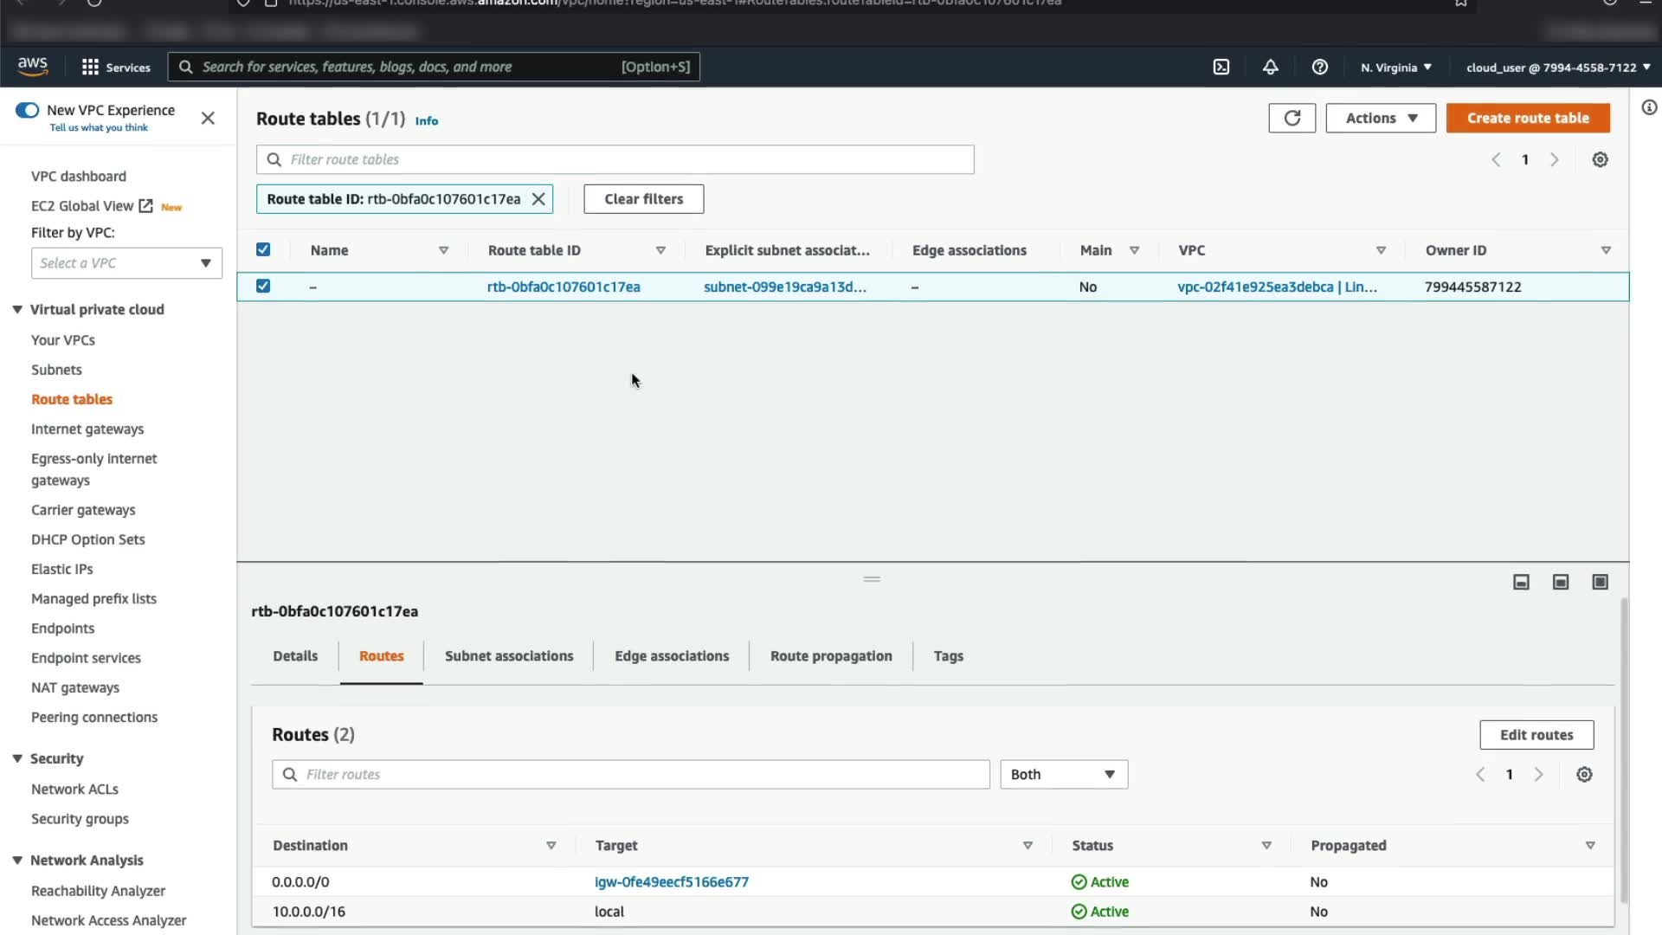Open route tables preferences gear icon

(1600, 159)
